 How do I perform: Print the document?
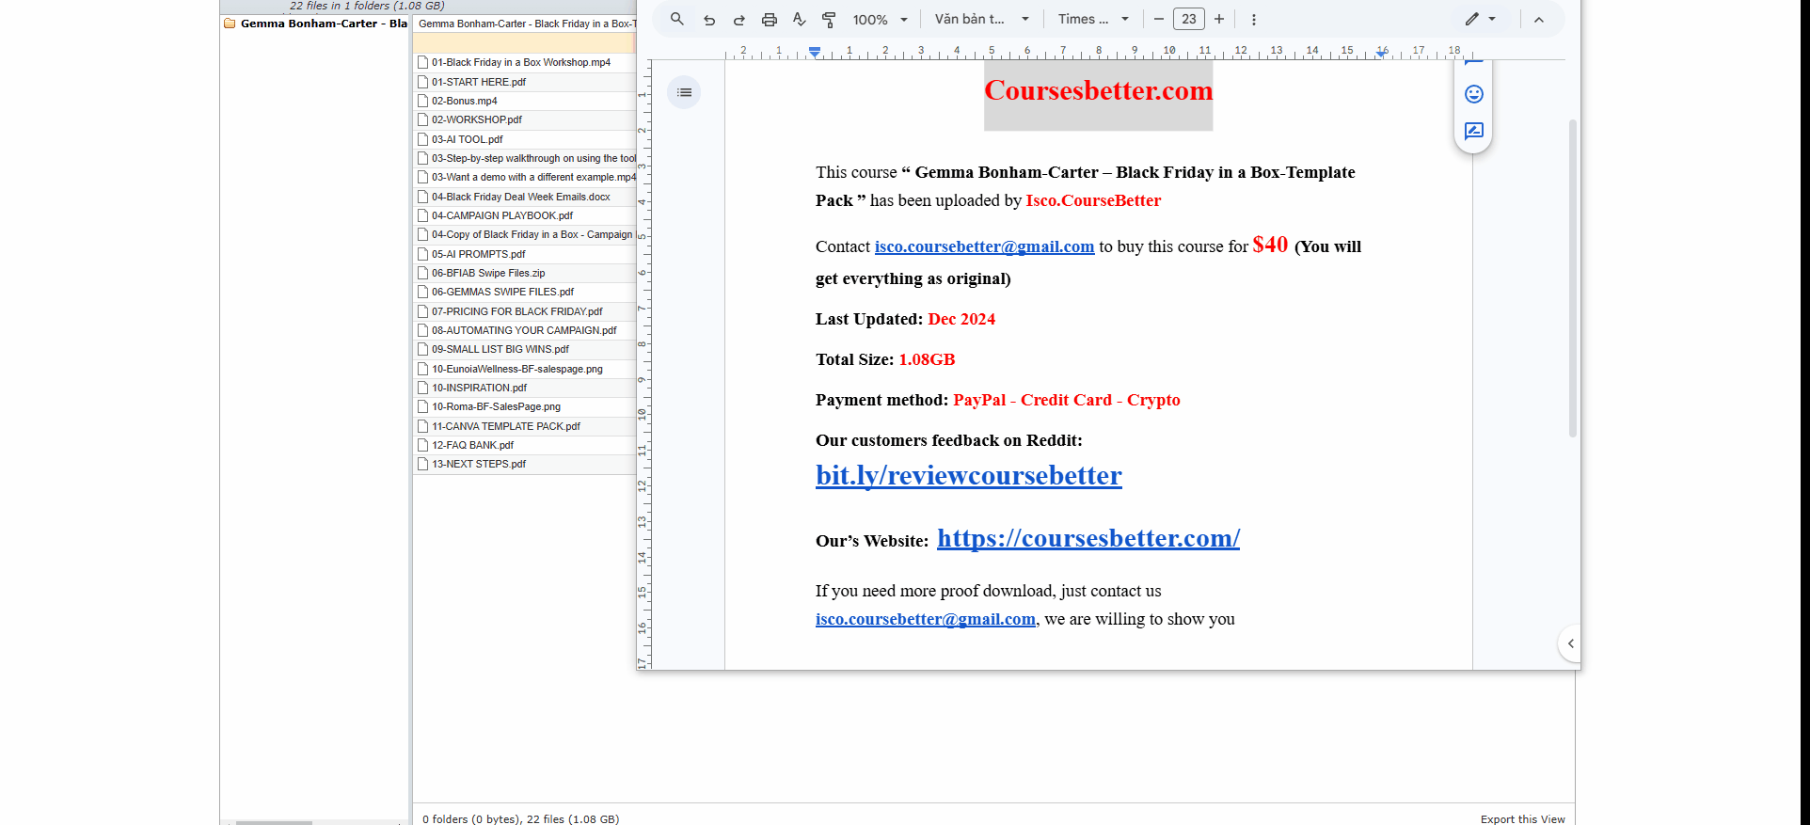tap(770, 20)
